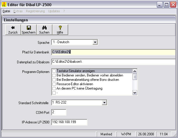Select the COM-Port input field
Screen dimensions: 178x138
click(x=59, y=112)
